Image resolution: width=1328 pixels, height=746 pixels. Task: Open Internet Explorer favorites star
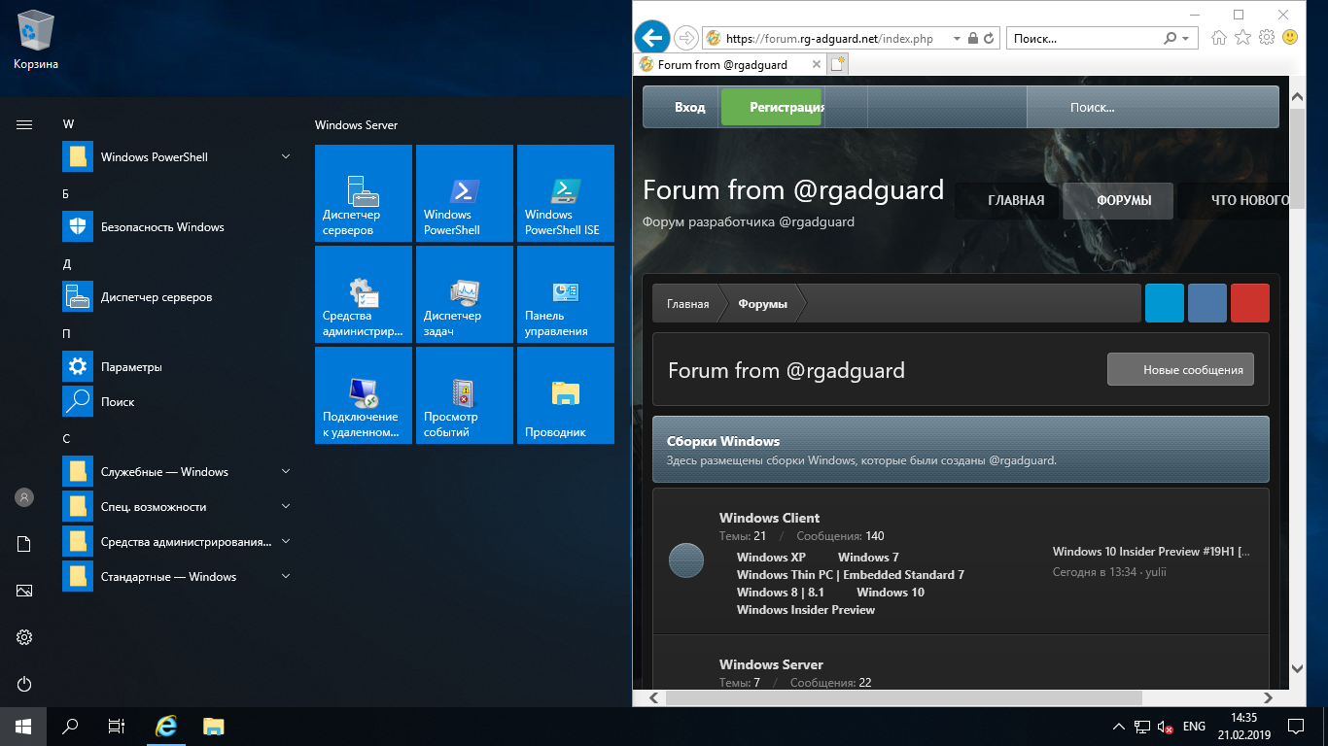point(1242,38)
